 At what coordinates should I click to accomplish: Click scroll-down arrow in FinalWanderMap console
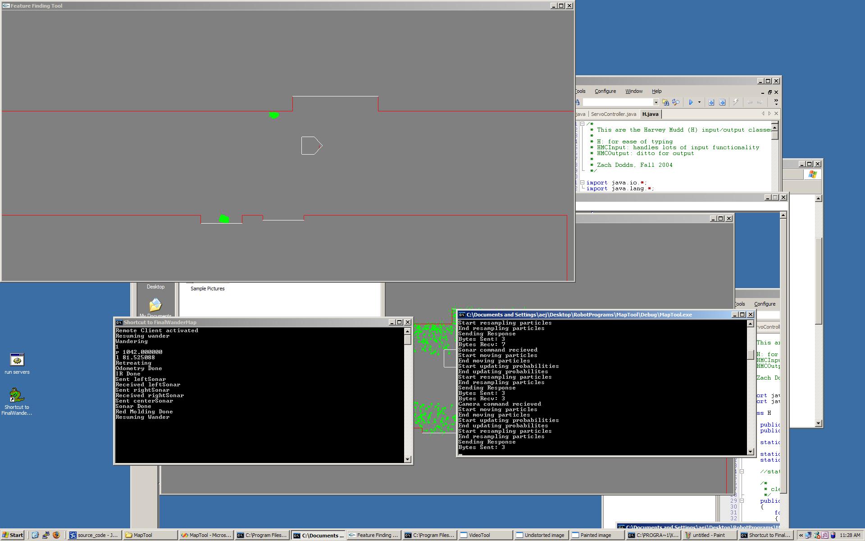pyautogui.click(x=408, y=459)
